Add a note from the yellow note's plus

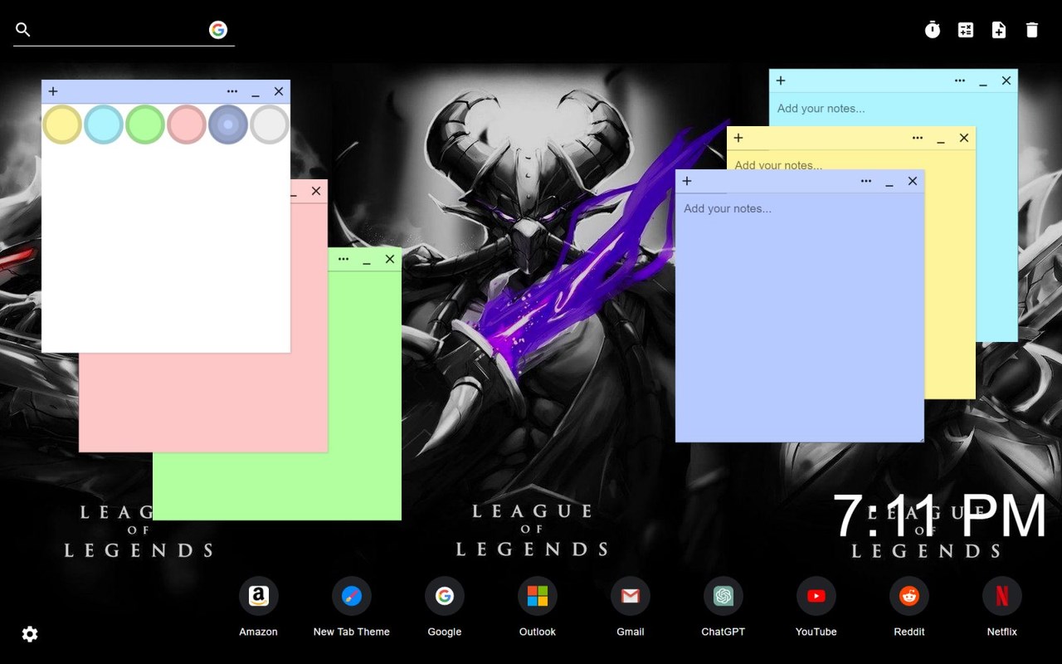[738, 138]
